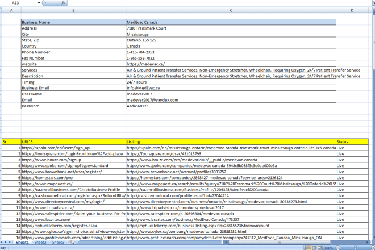Click the '1-416-704-2353' phone number cell

(x=231, y=52)
